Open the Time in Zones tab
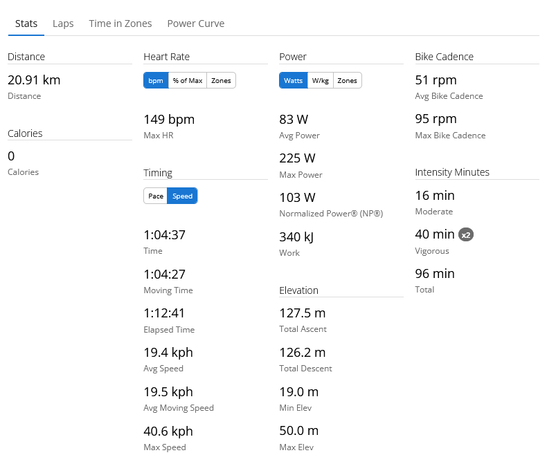Screen dimensions: 547x464 120,24
